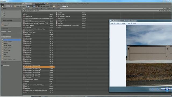Start slideshow in Windows Photo Viewer
The height and width of the screenshot is (97, 172).
[167, 89]
